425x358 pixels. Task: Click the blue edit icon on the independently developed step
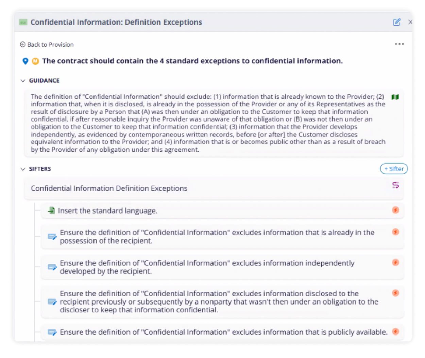click(52, 267)
